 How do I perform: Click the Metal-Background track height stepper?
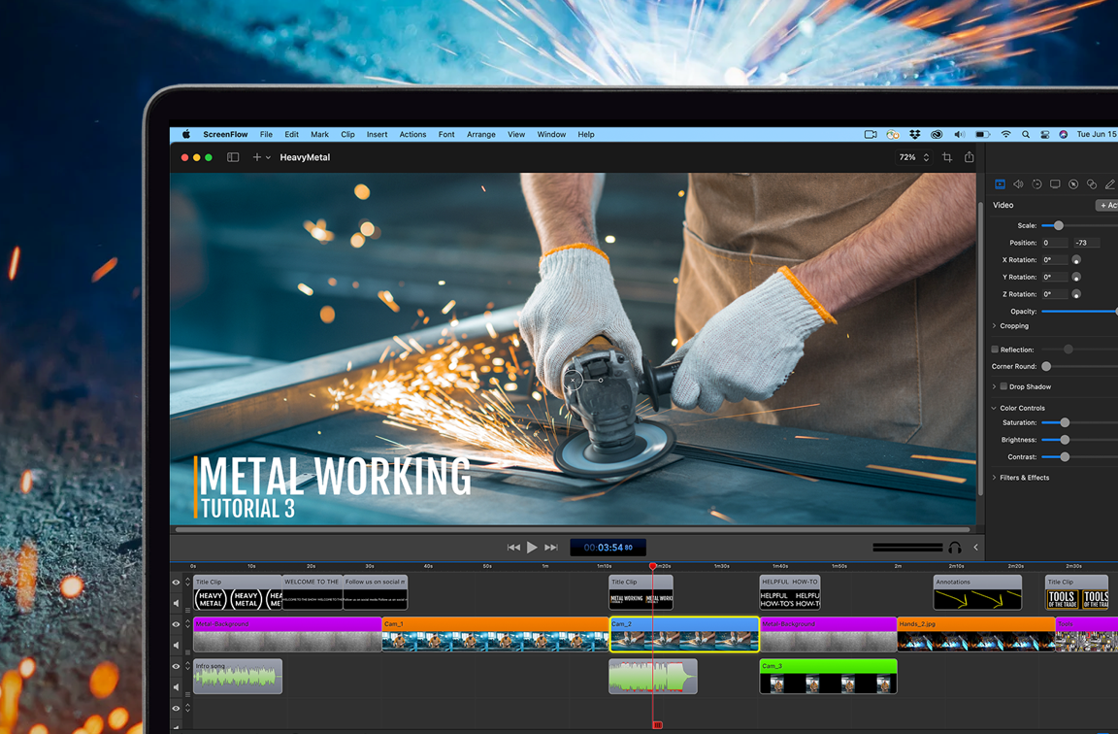click(x=188, y=624)
